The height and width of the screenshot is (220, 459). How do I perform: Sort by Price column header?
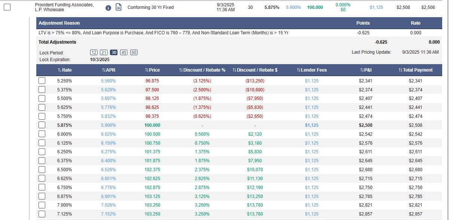click(152, 70)
